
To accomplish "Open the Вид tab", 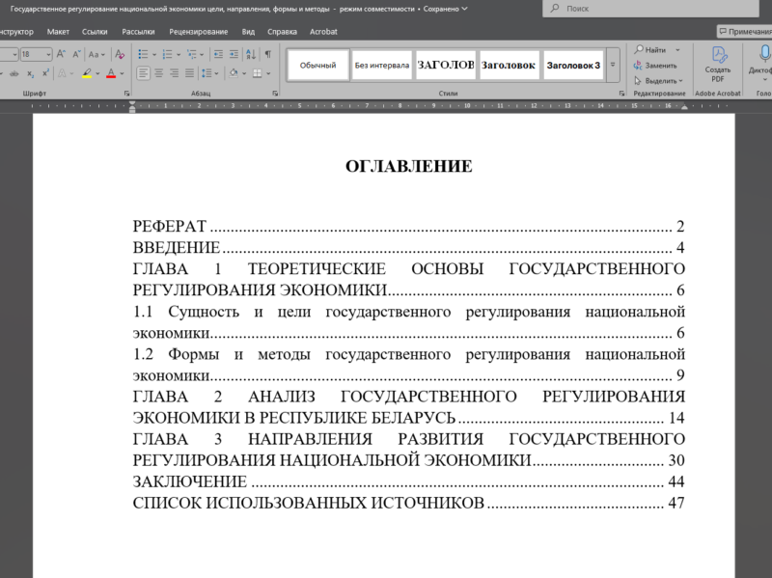I will [248, 32].
